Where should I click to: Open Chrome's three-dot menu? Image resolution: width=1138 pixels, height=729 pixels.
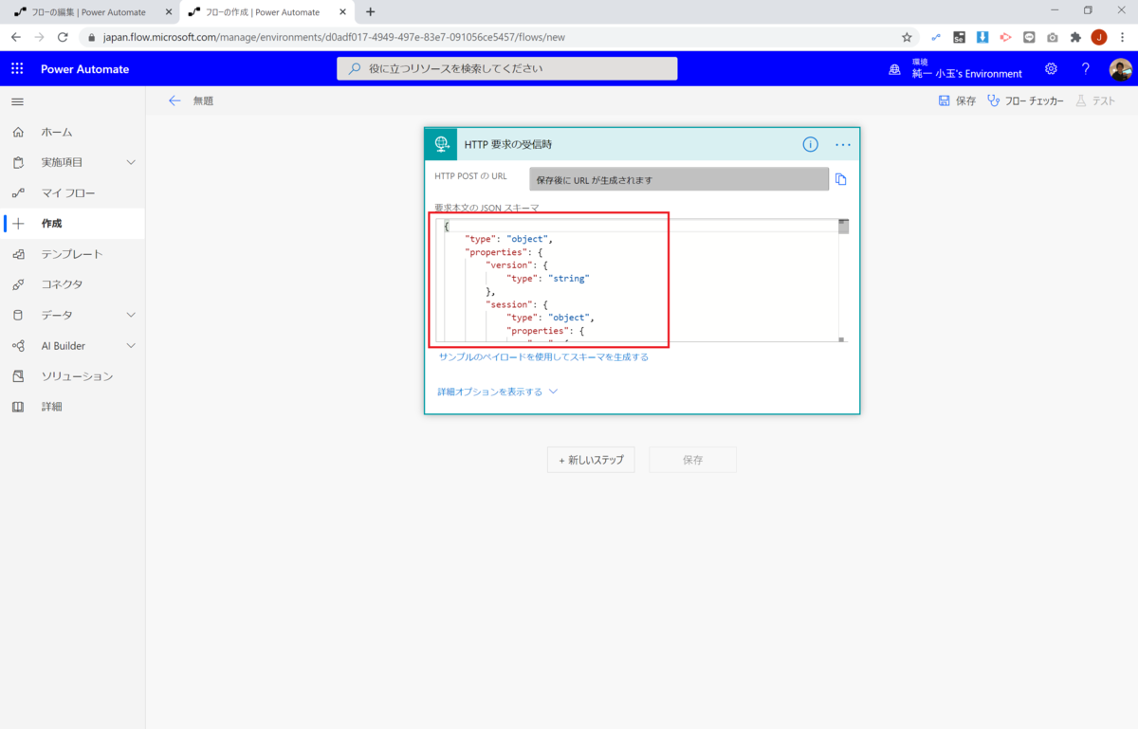tap(1123, 37)
